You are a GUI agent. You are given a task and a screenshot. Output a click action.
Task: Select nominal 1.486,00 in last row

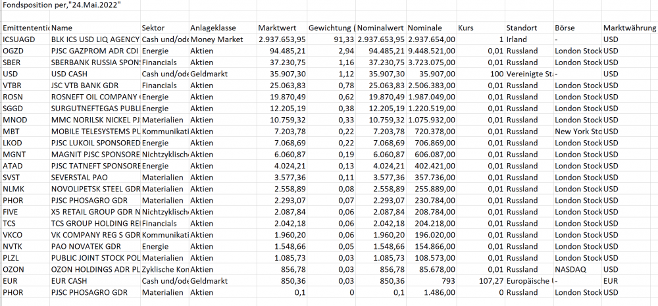point(431,292)
